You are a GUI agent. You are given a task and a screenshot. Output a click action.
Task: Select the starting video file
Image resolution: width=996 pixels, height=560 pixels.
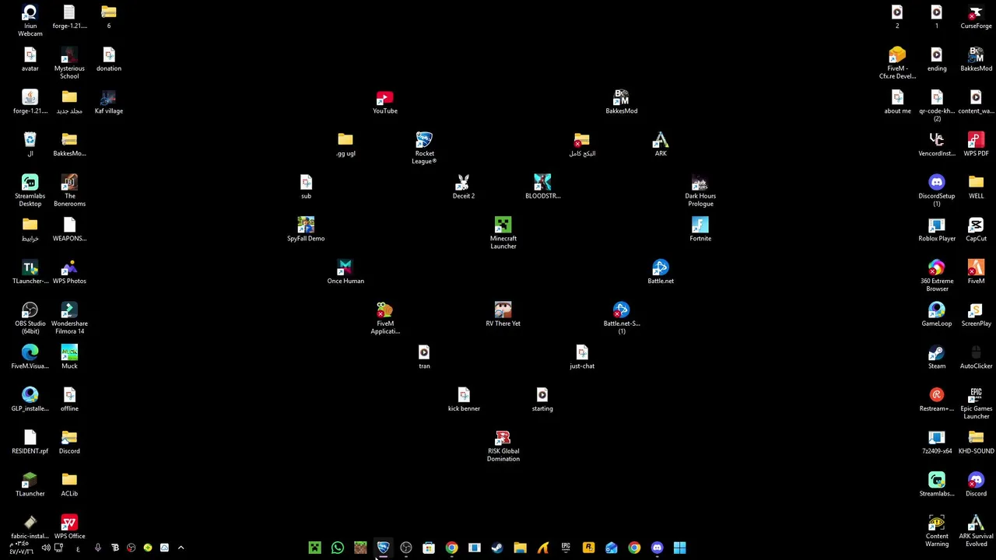tap(542, 400)
